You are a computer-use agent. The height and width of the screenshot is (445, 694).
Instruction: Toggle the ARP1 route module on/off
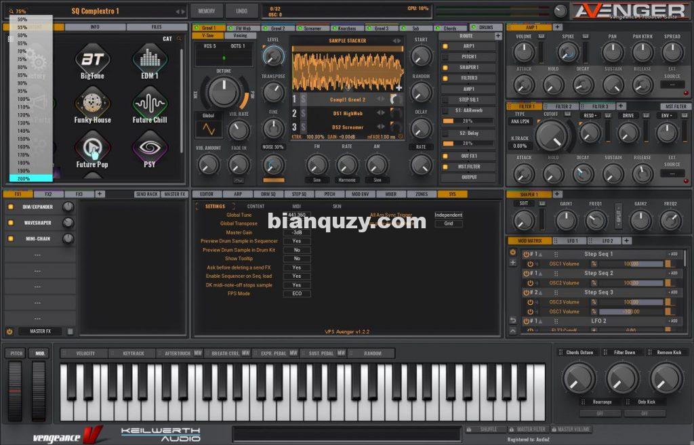pyautogui.click(x=445, y=46)
